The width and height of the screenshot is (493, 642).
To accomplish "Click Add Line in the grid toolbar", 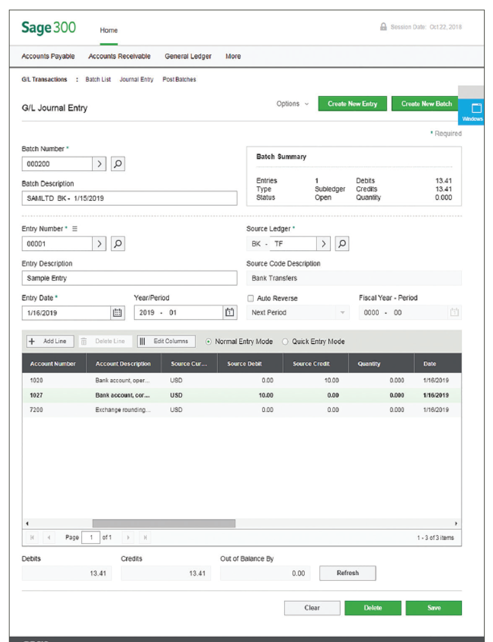I will (x=50, y=341).
